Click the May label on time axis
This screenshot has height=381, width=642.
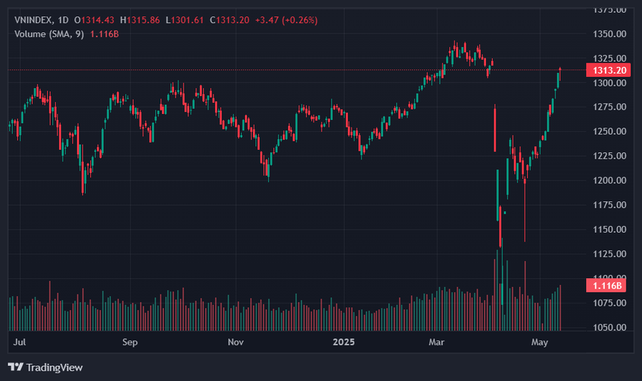(539, 342)
